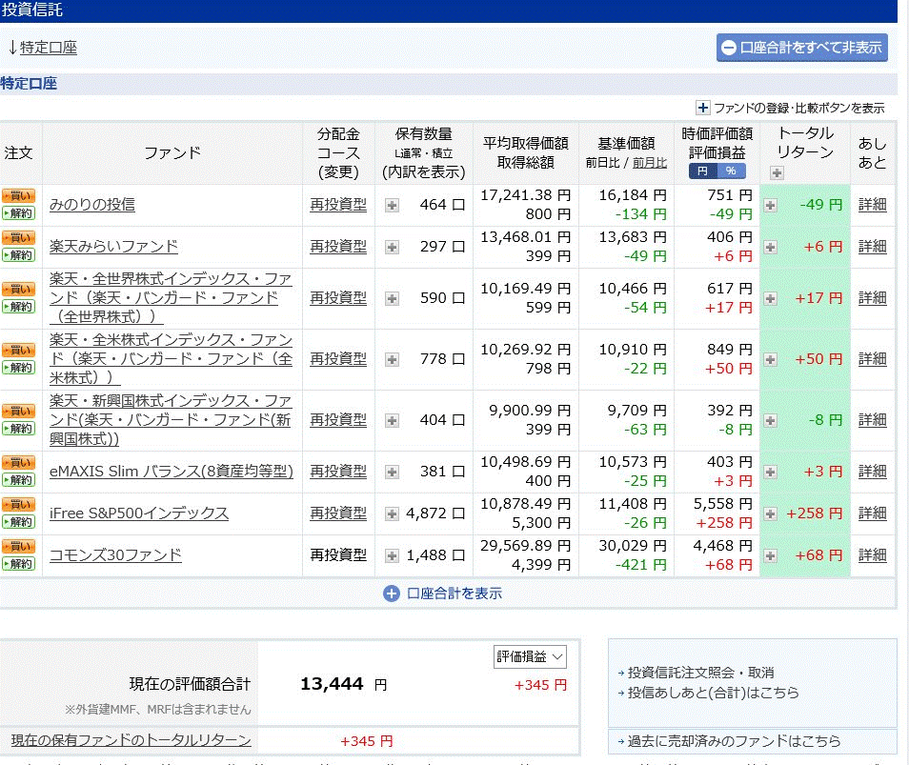Click 買い button for 楽天みらいファンド
909x765 pixels.
point(18,237)
